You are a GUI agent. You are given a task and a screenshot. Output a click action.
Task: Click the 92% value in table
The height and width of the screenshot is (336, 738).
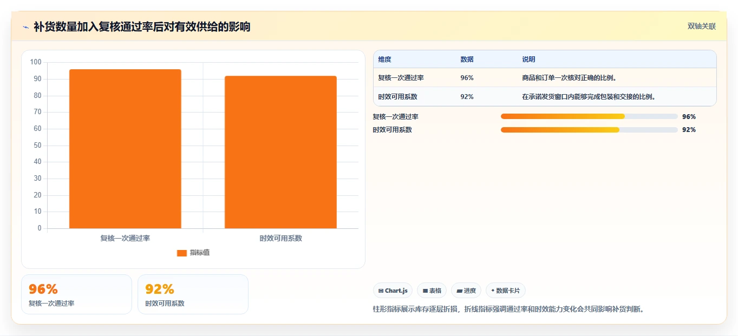pyautogui.click(x=467, y=97)
